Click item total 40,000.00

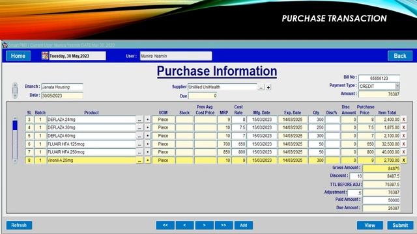click(387, 152)
